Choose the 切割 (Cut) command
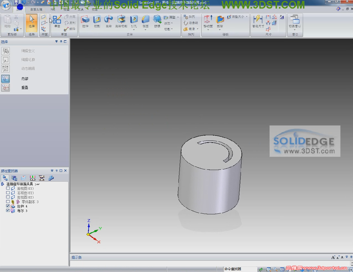 [x=97, y=21]
